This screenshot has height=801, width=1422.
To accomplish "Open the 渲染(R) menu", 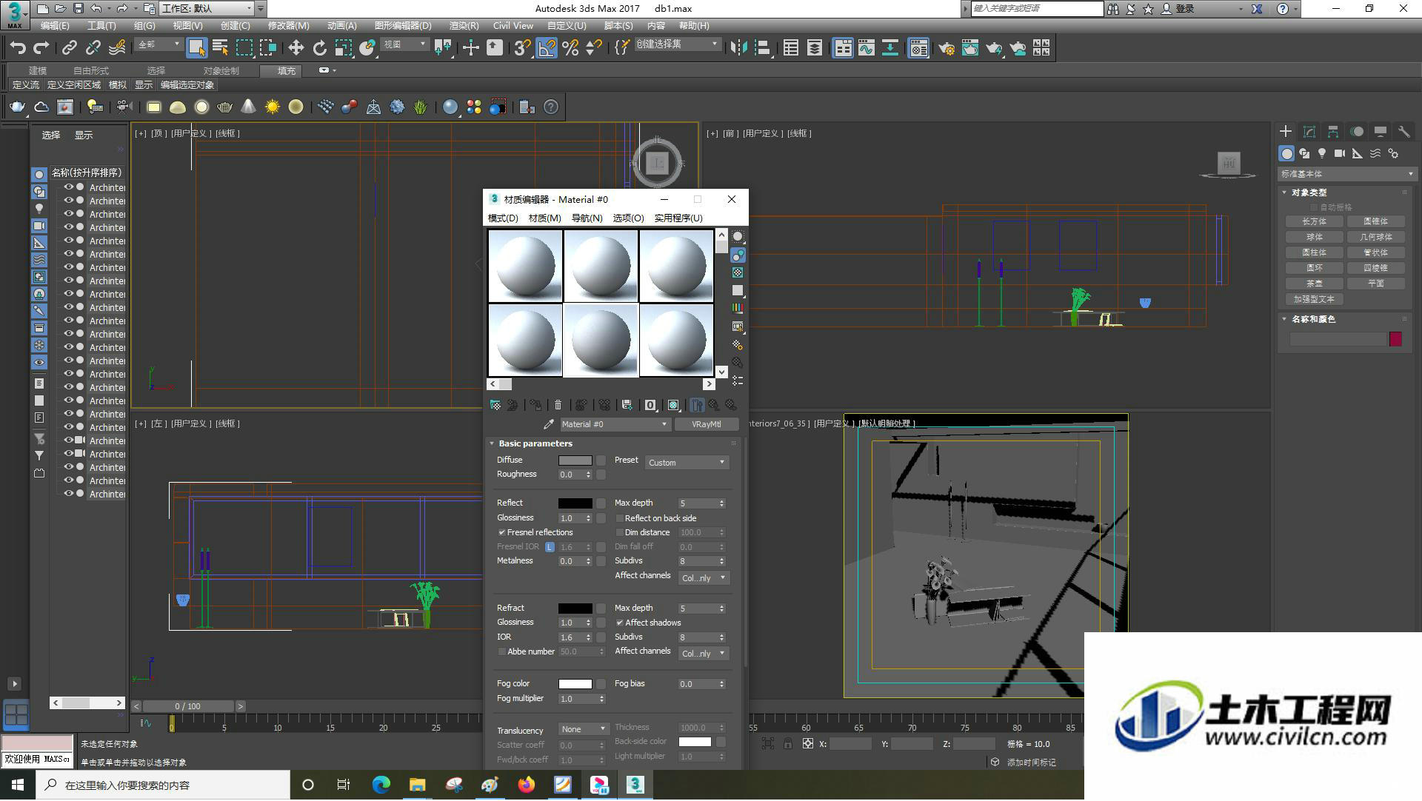I will tap(464, 26).
